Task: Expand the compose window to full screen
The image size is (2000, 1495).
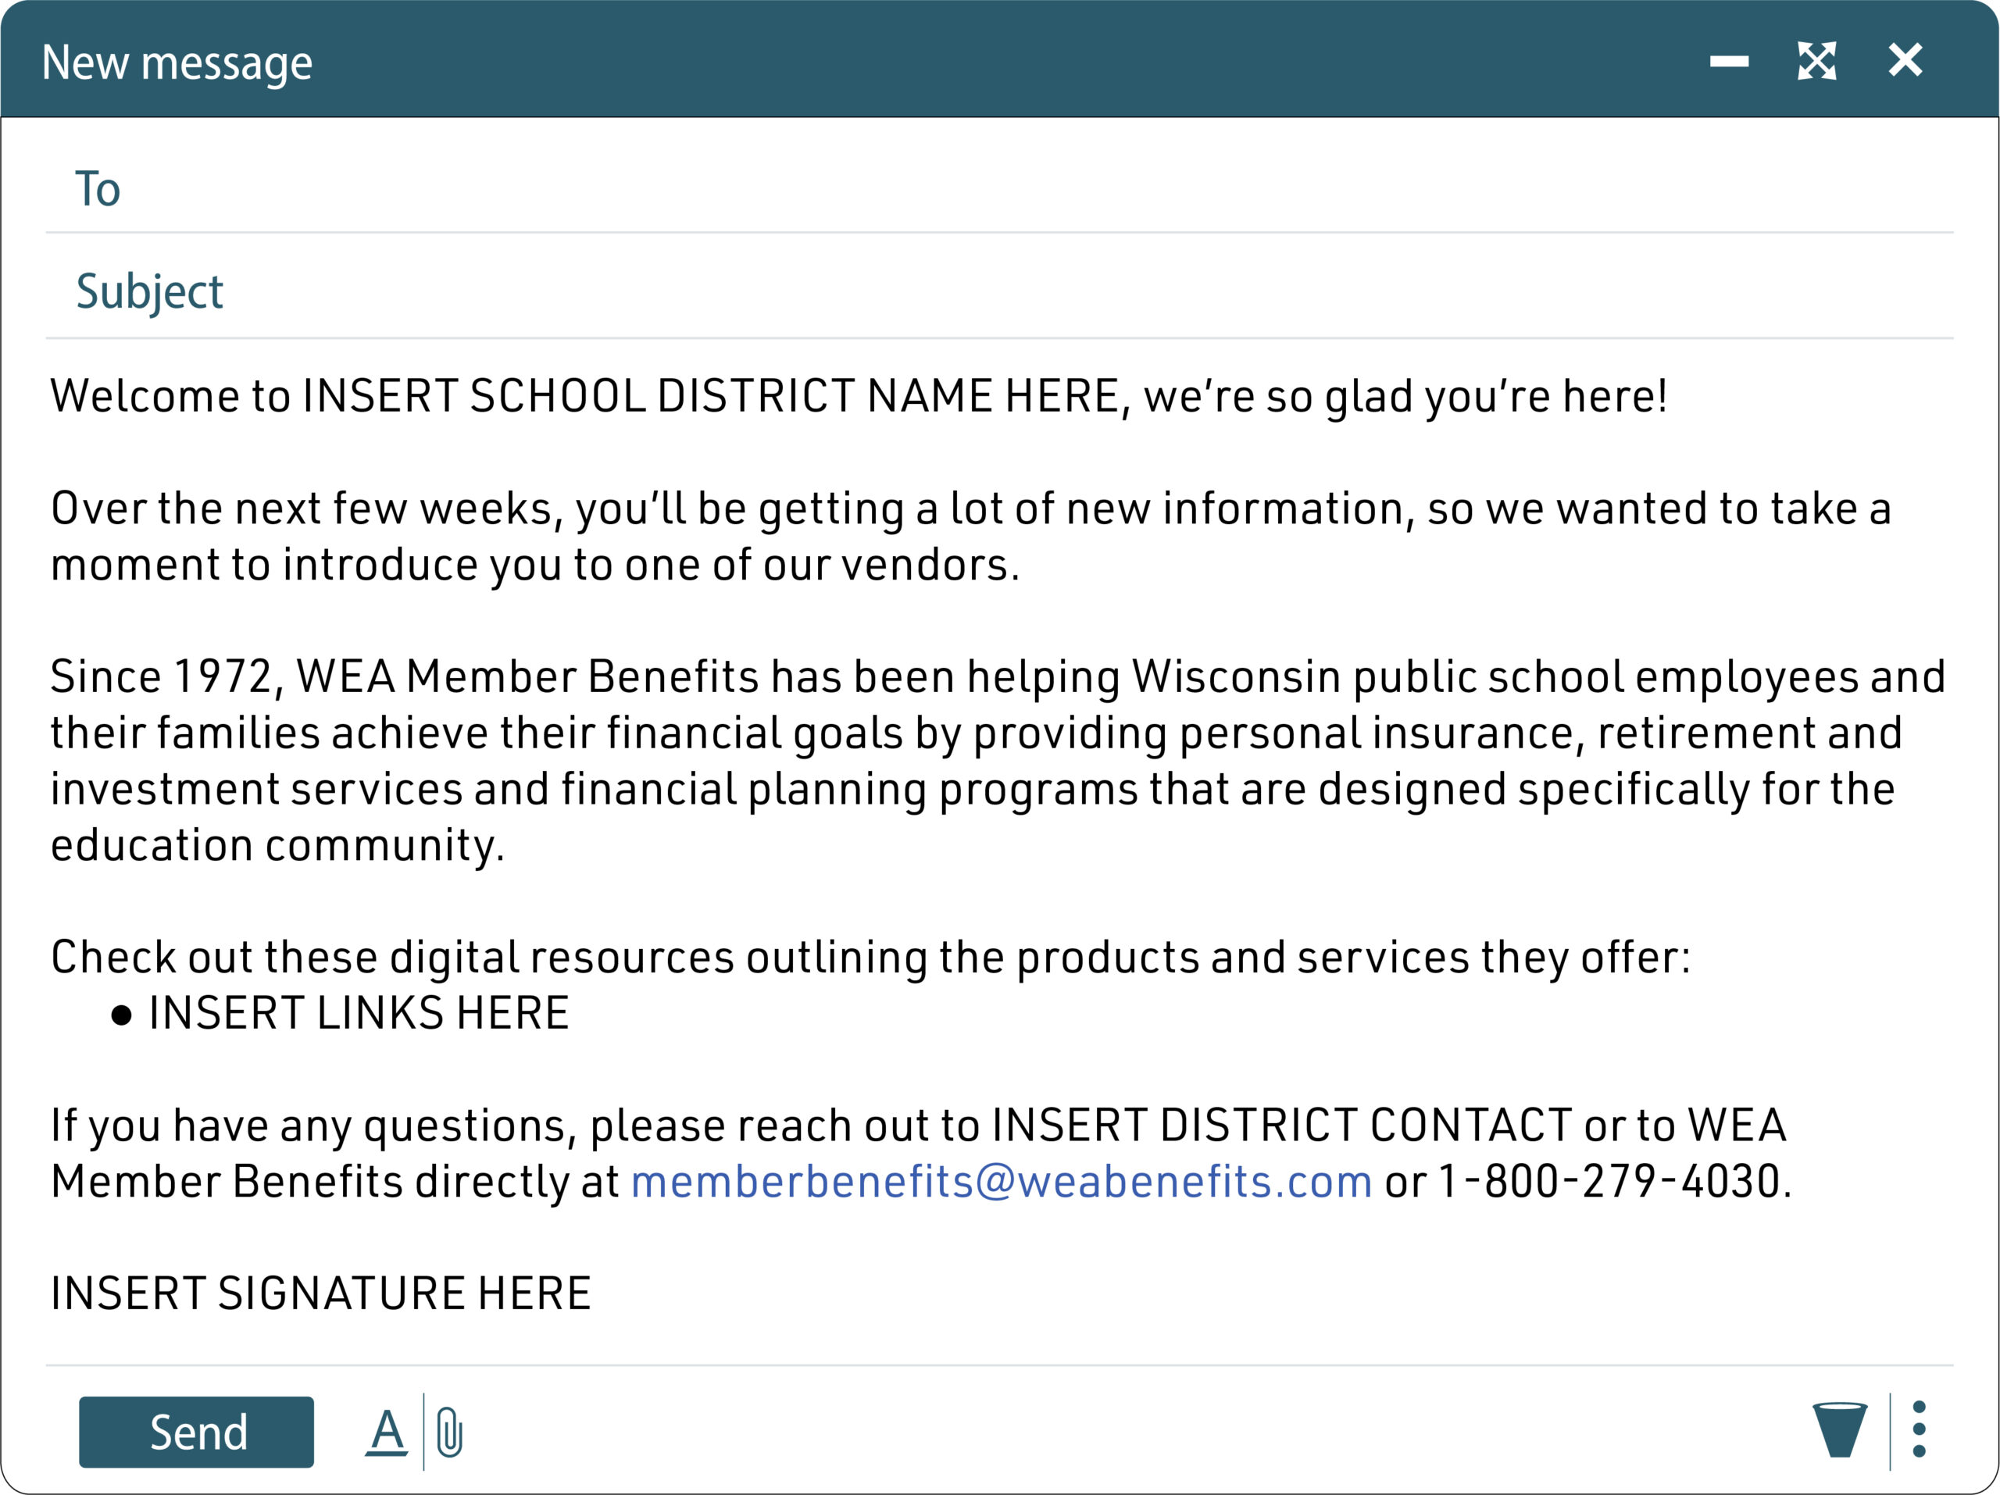Action: pos(1817,62)
